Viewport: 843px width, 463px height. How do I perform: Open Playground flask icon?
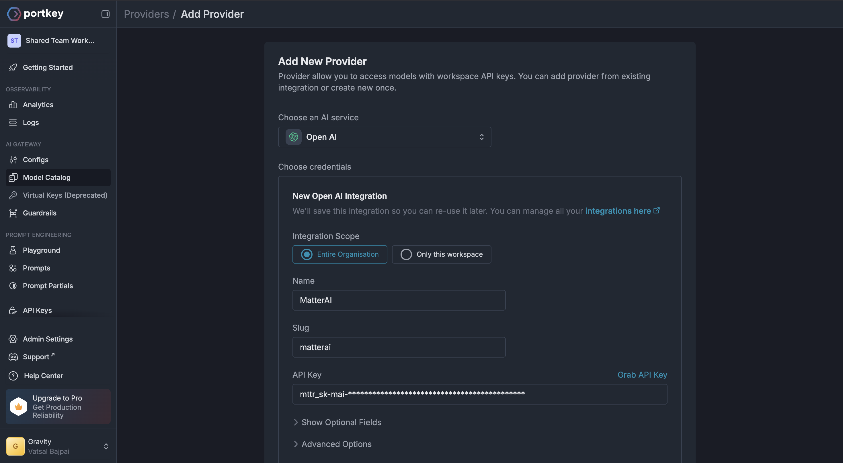pos(13,250)
